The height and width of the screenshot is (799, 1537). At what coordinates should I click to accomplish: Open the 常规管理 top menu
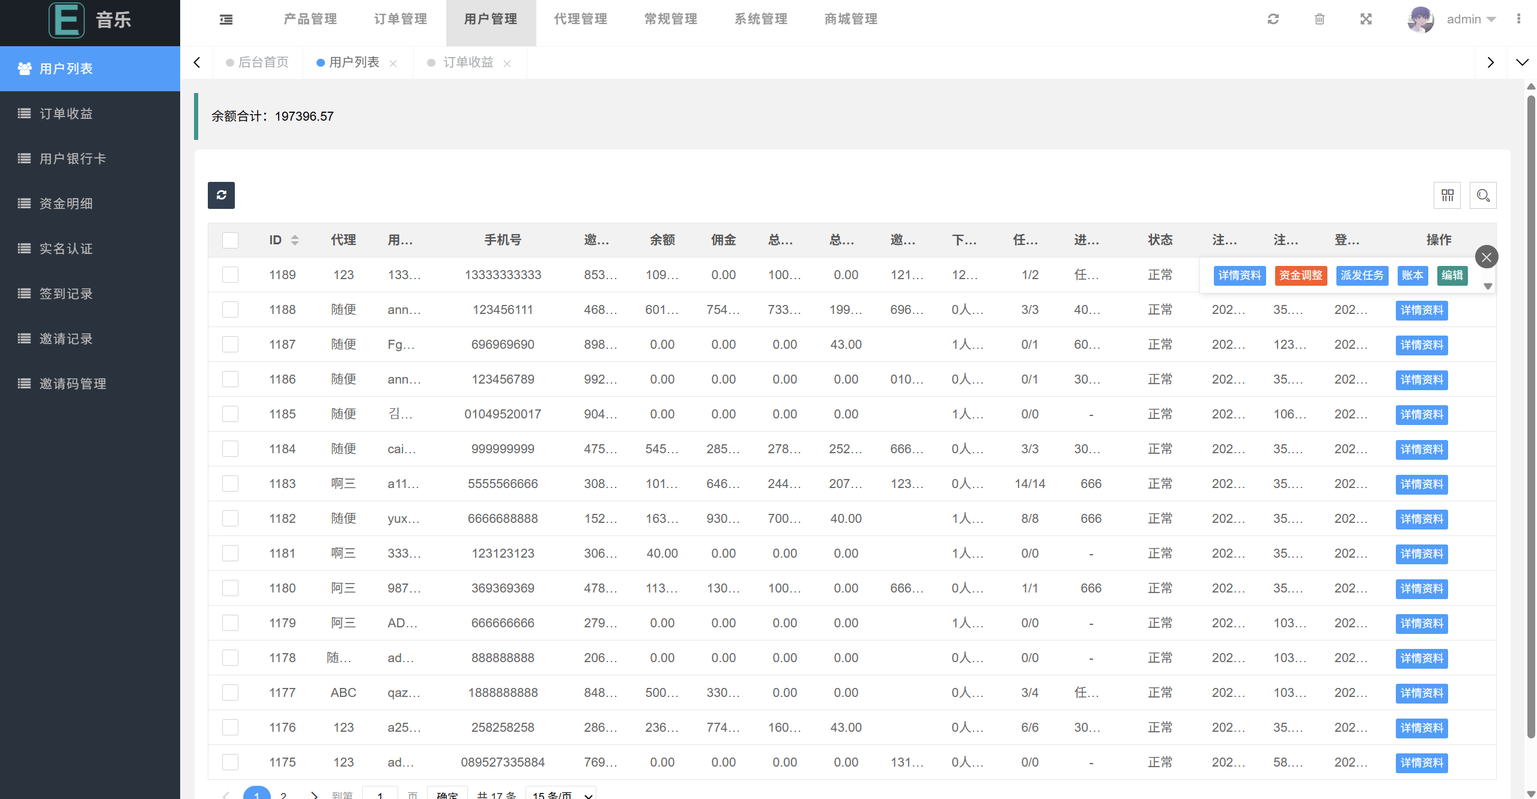click(x=671, y=19)
